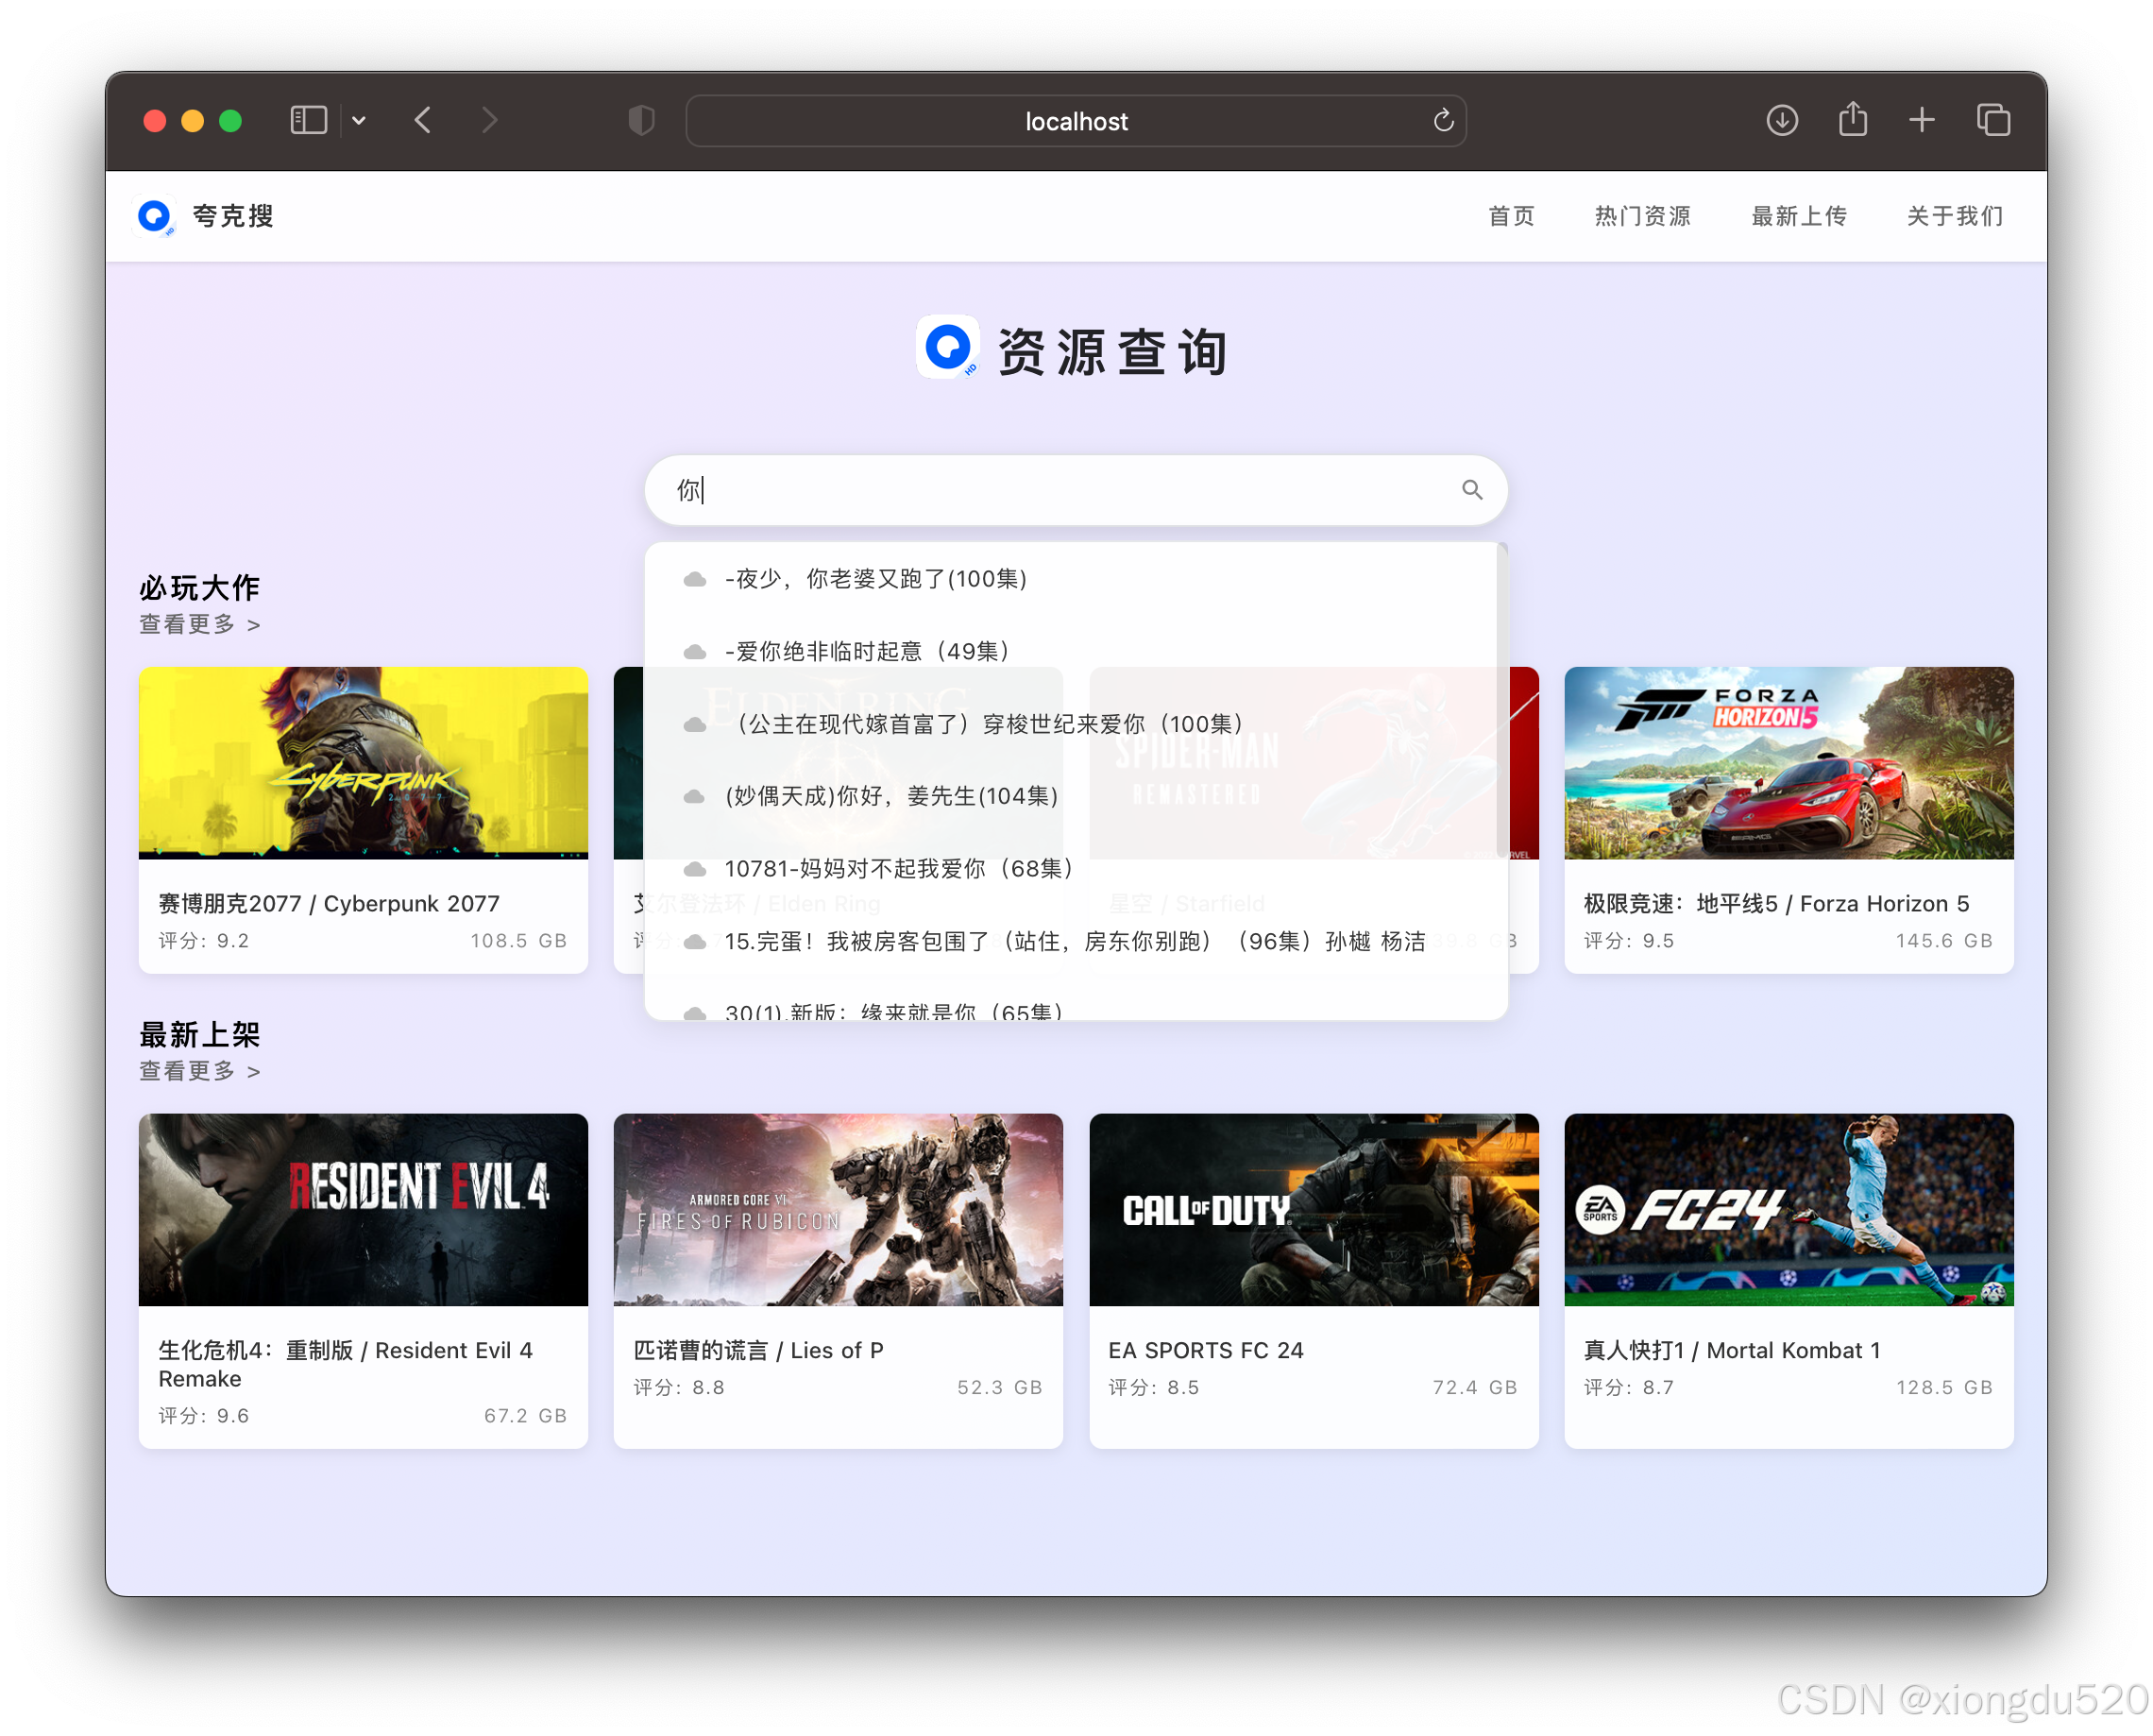Click the 资源查询 heading logo icon
This screenshot has width=2153, height=1736.
click(947, 348)
